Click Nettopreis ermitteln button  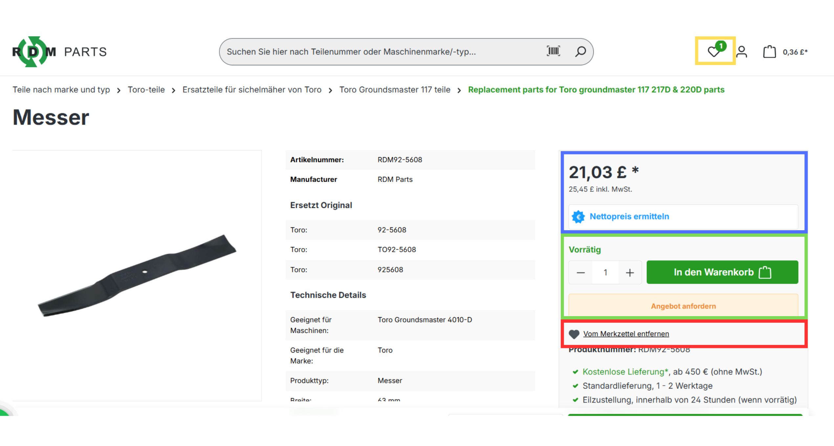point(683,217)
